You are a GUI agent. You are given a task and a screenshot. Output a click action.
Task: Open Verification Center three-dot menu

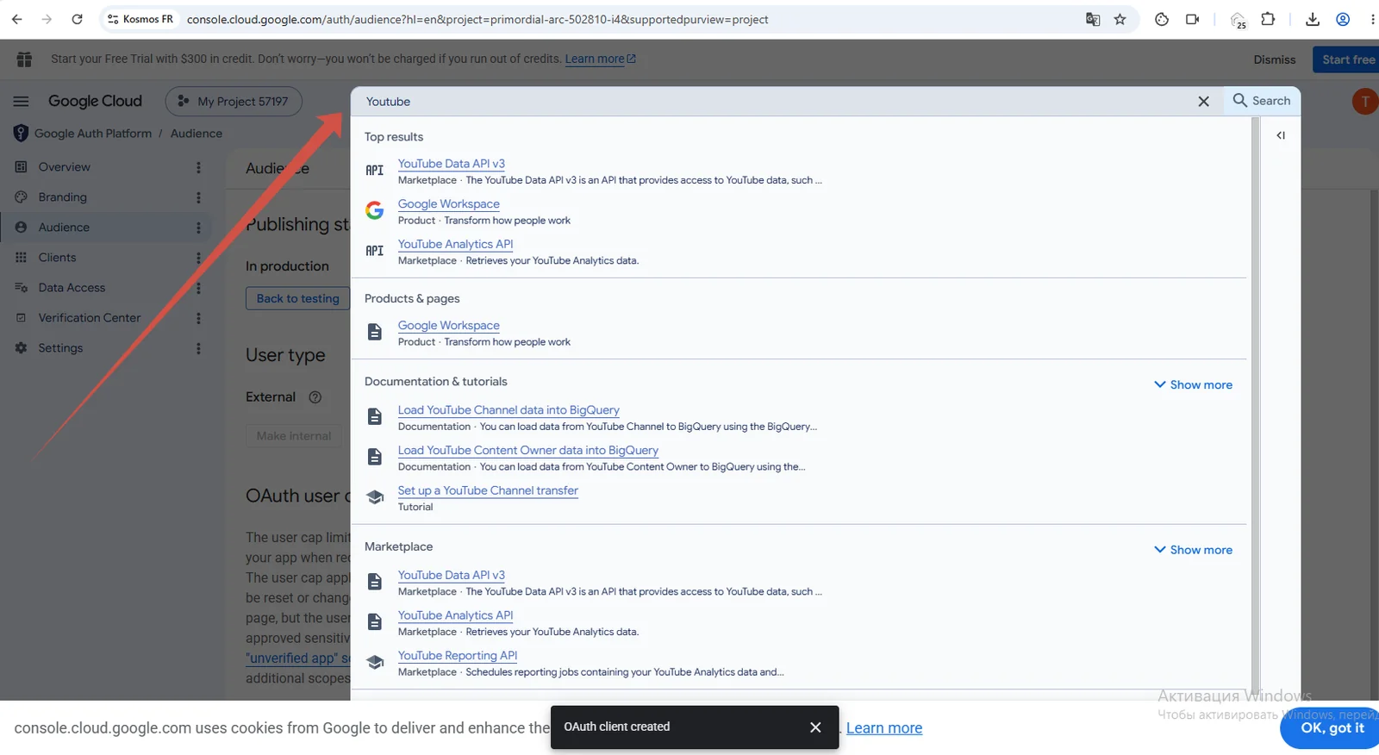point(198,318)
